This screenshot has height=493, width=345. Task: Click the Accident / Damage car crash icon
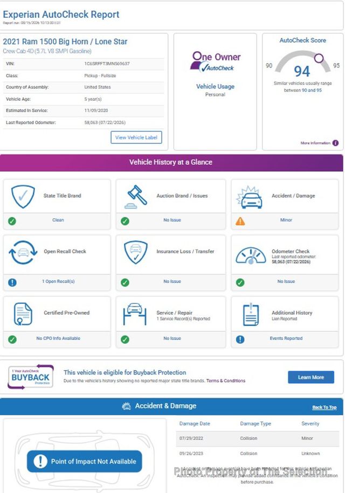(250, 197)
